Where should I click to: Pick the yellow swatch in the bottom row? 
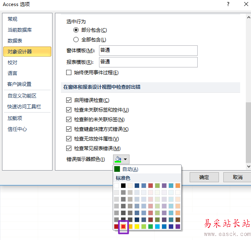[137, 226]
